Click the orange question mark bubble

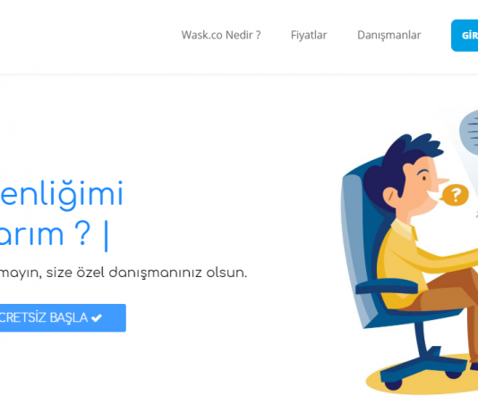click(x=454, y=195)
